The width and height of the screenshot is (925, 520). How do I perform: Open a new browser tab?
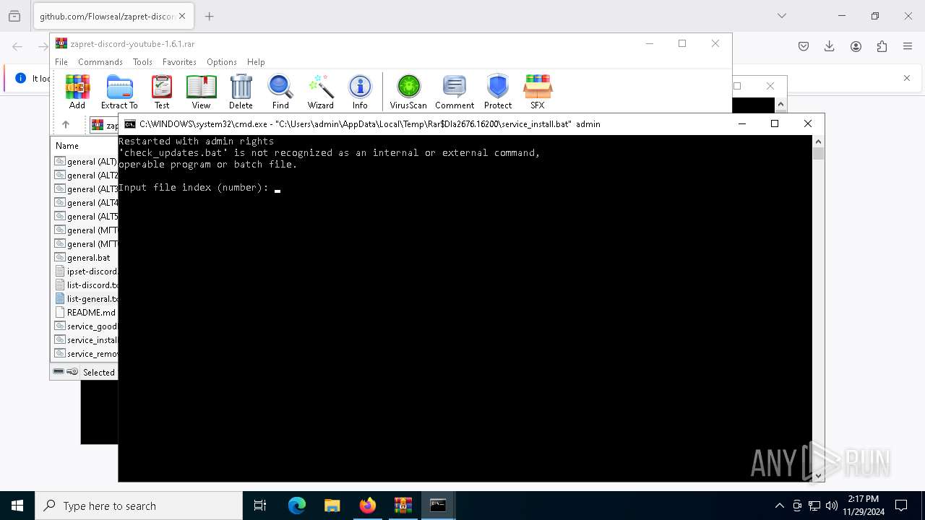pyautogui.click(x=209, y=16)
